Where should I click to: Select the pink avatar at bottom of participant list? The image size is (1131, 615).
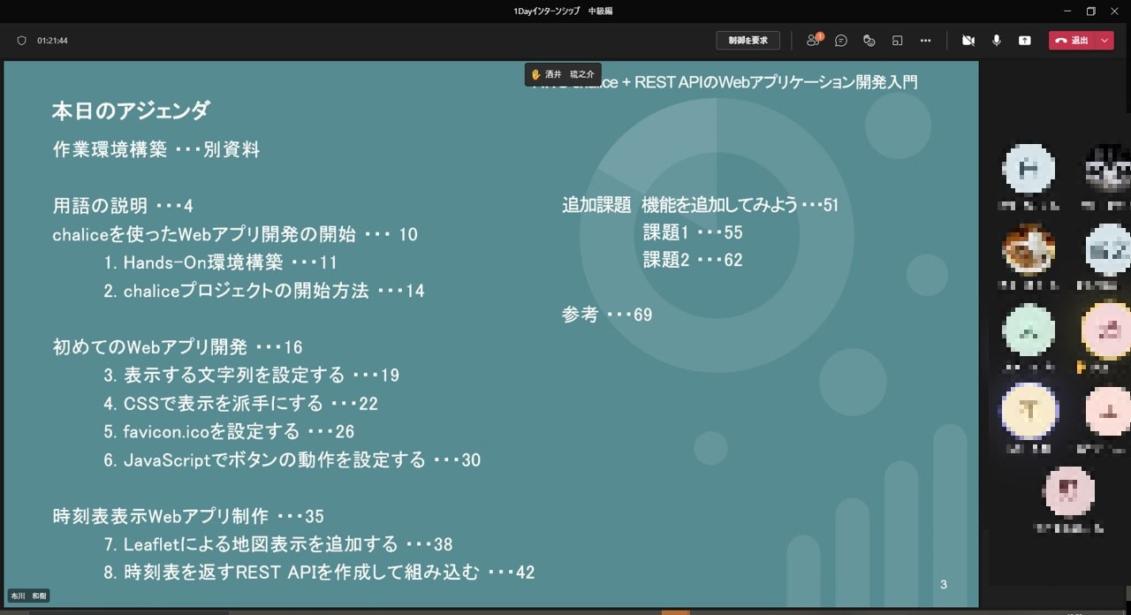[1070, 491]
